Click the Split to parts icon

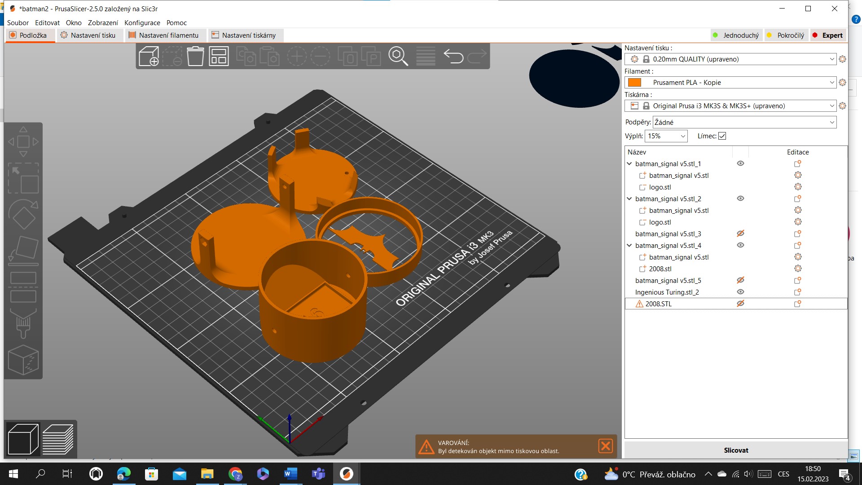click(x=371, y=56)
